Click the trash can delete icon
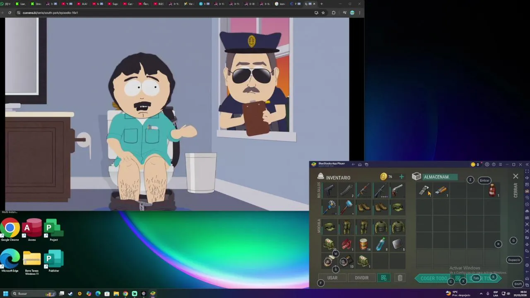Viewport: 530px width, 298px height. click(400, 278)
